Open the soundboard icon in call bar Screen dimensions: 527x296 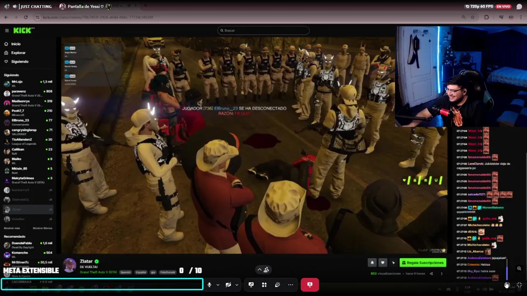(277, 284)
